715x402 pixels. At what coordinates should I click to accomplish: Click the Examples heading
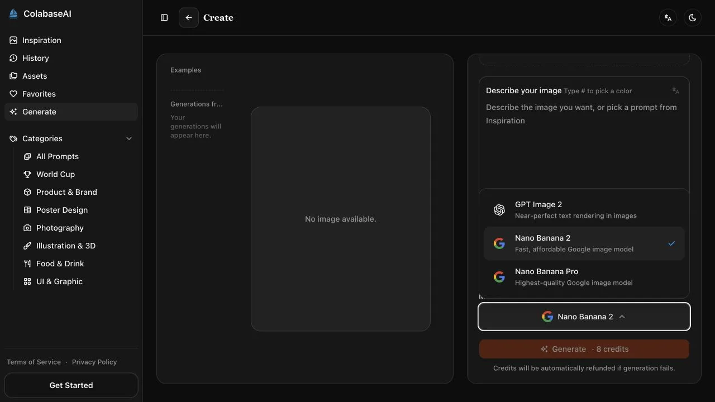(185, 70)
